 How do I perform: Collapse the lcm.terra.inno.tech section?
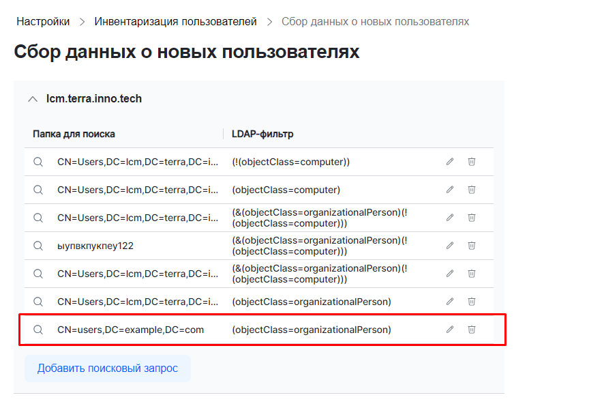[x=32, y=98]
